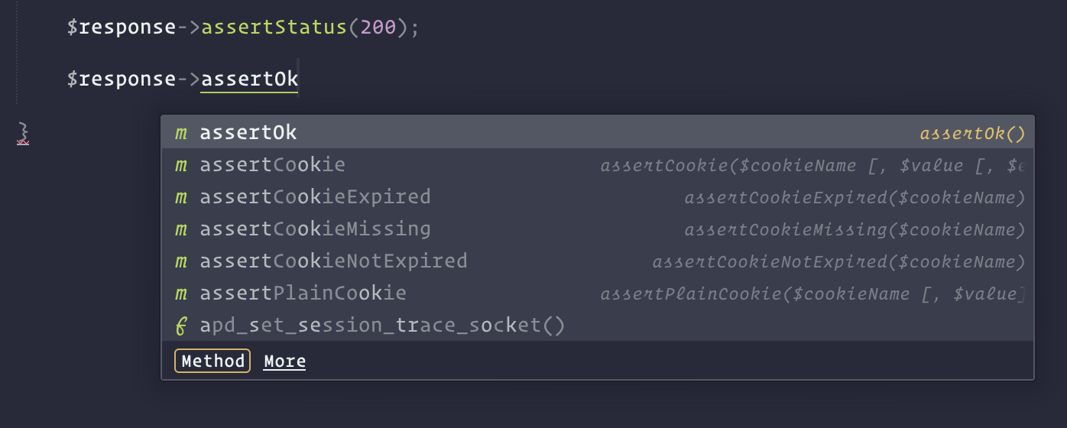This screenshot has height=428, width=1067.
Task: Click the function icon beside apd_set_session_trace_socket
Action: coord(181,326)
